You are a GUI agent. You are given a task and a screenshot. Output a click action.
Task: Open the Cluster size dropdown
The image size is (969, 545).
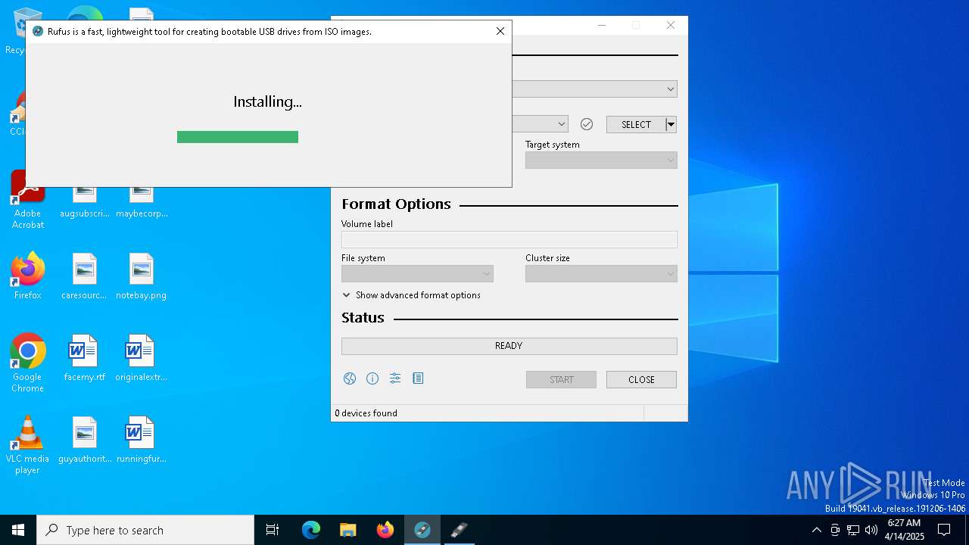[601, 273]
